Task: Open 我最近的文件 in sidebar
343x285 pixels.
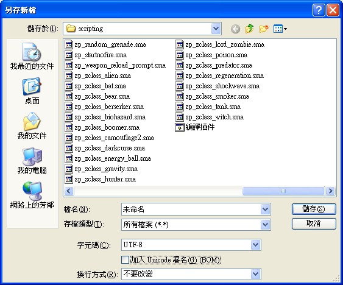Action: click(32, 56)
